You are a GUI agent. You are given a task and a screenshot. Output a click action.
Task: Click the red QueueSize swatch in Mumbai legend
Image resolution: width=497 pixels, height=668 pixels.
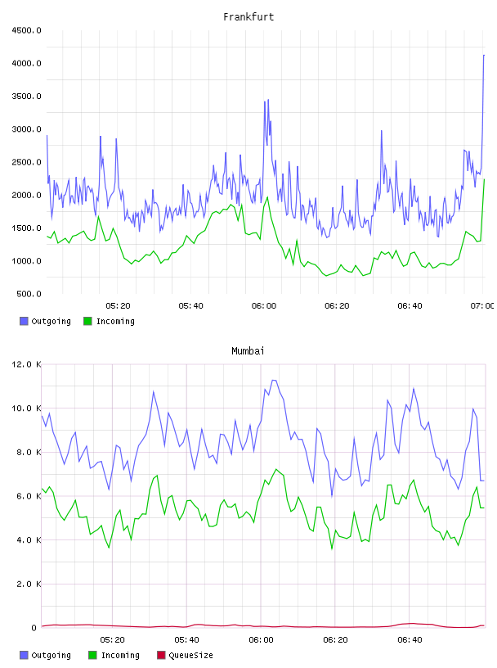point(161,655)
